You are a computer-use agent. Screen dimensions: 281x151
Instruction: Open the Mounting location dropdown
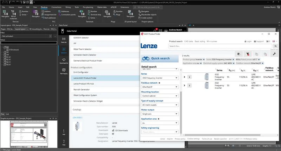point(160,96)
